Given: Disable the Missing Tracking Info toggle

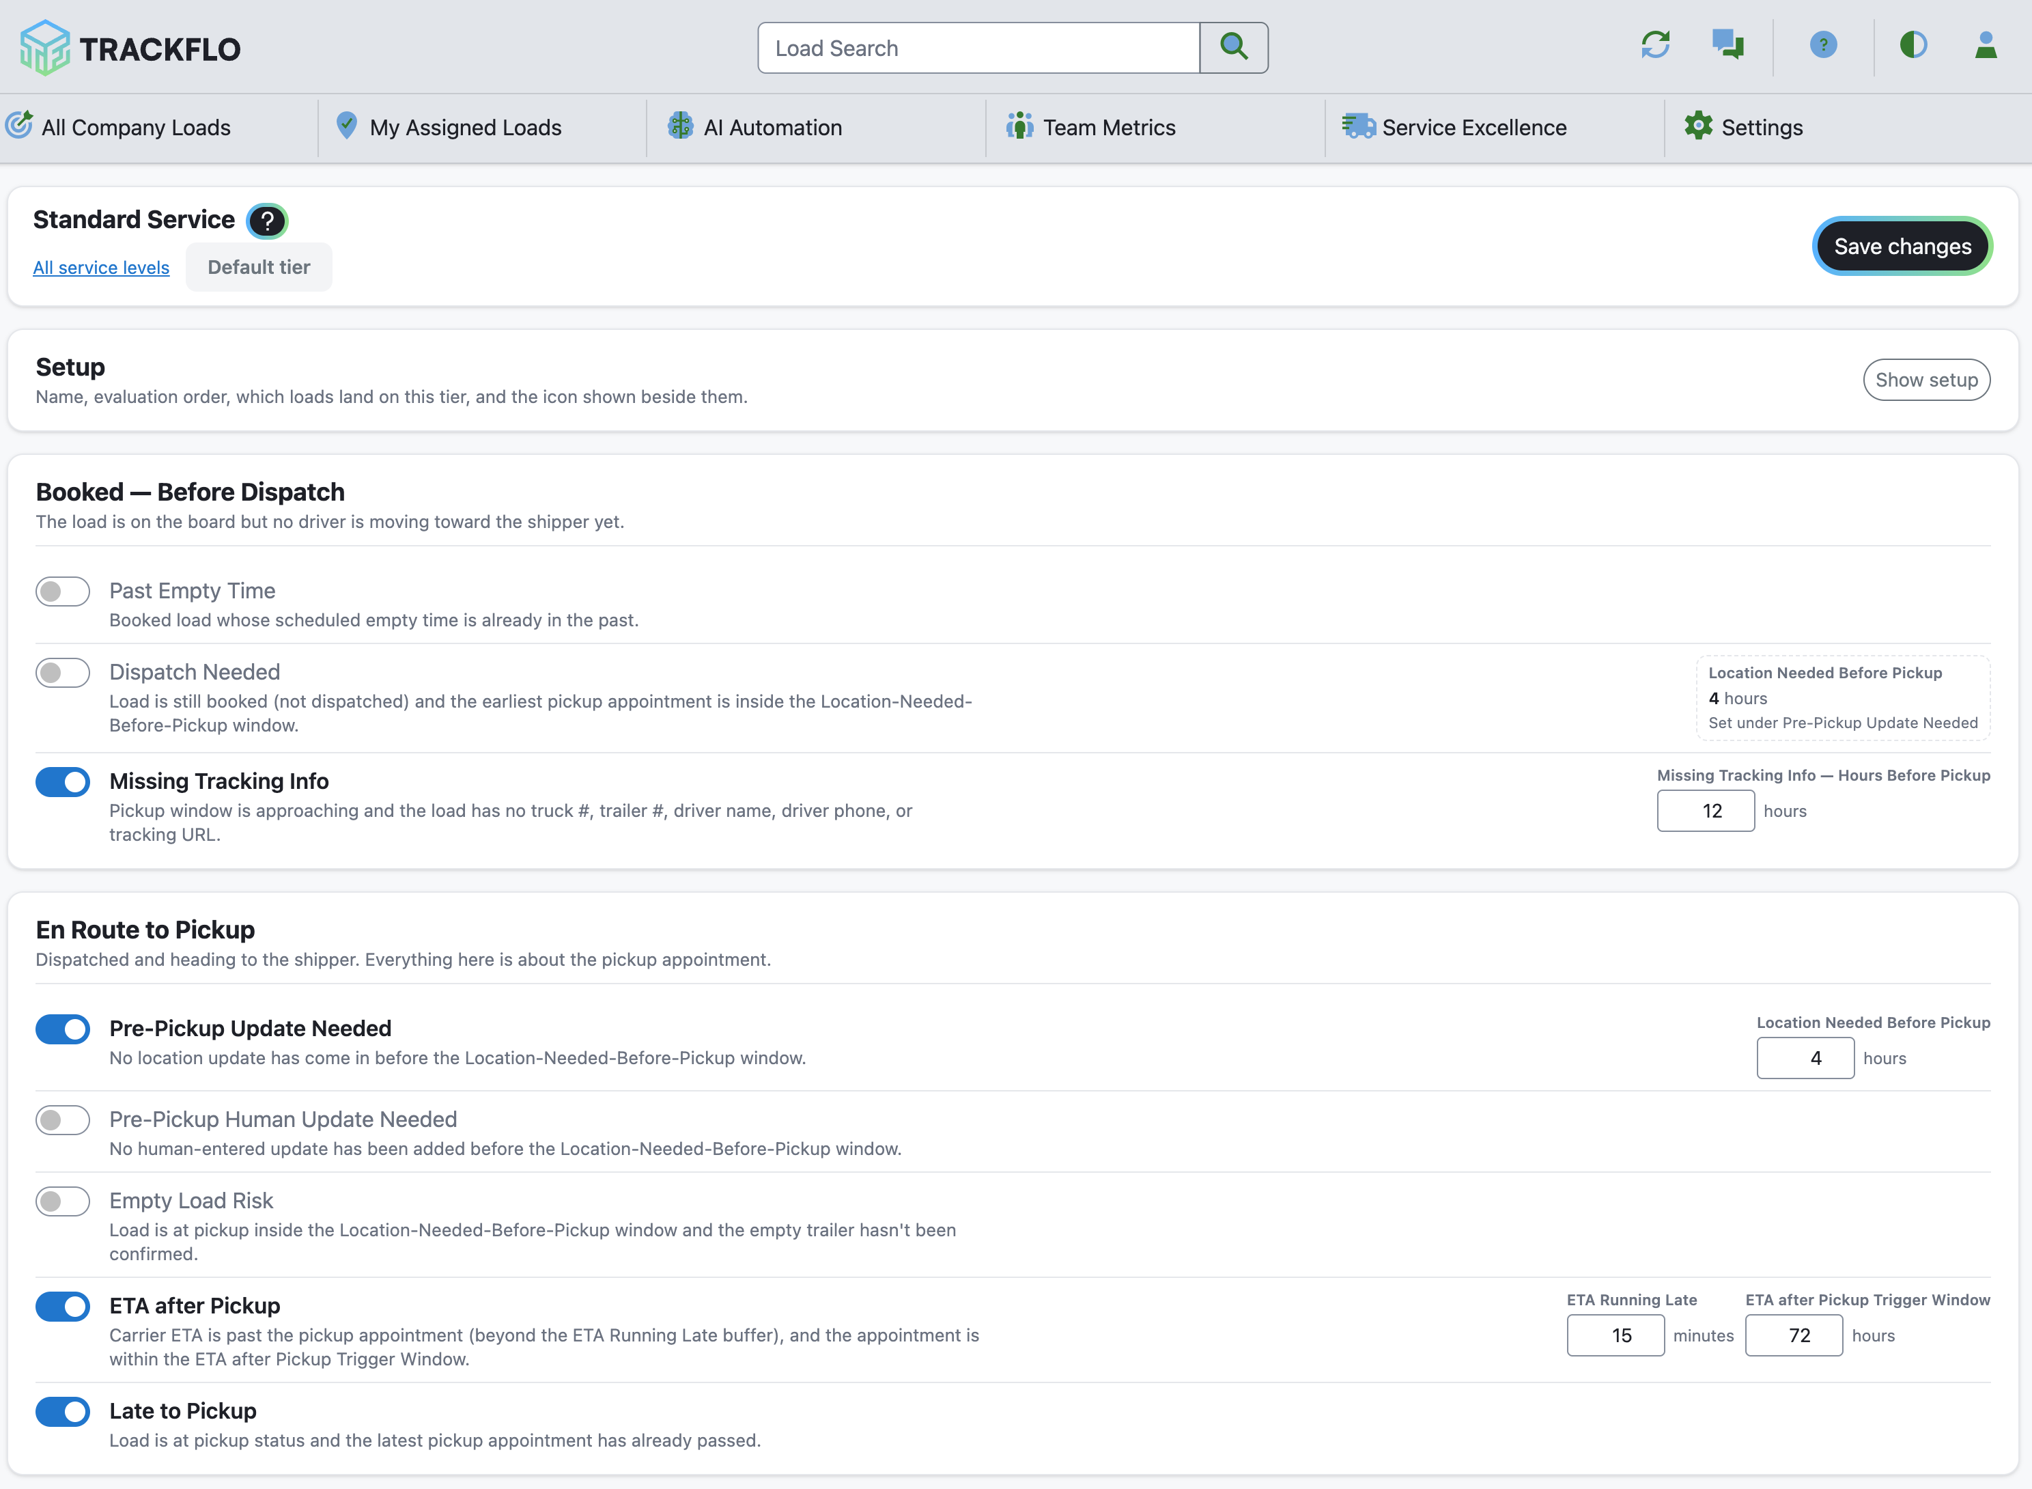Looking at the screenshot, I should point(63,781).
